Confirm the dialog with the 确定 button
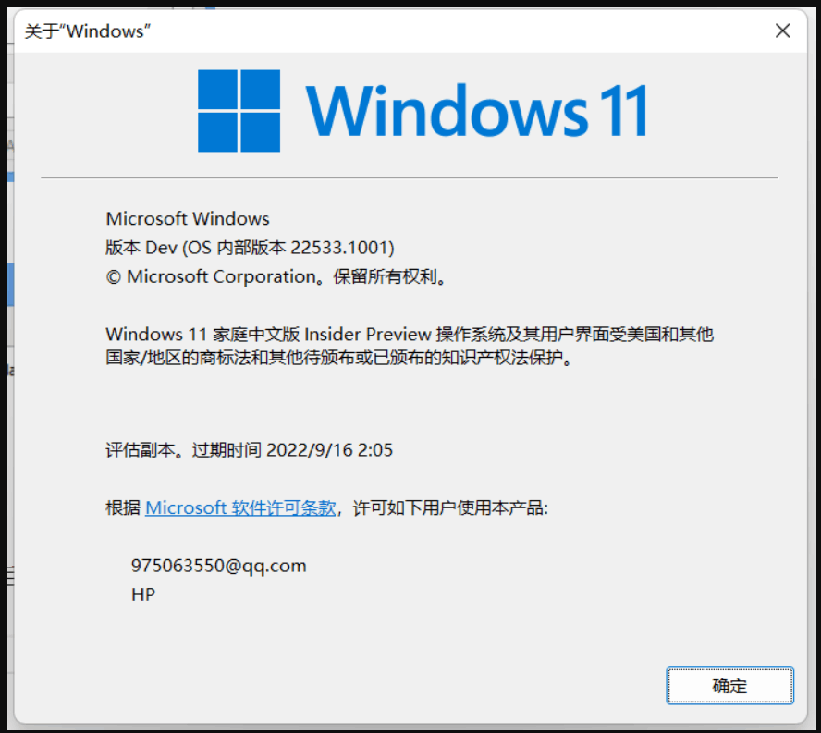 click(729, 685)
